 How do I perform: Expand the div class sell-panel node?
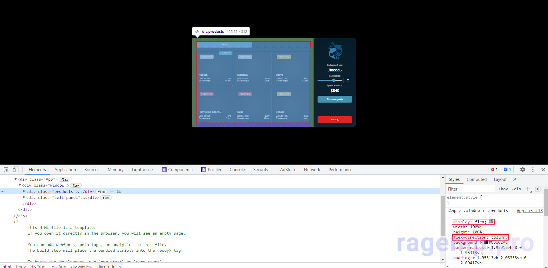(24, 197)
